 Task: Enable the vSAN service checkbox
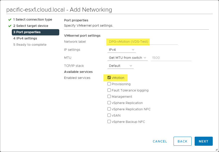pyautogui.click(x=109, y=115)
